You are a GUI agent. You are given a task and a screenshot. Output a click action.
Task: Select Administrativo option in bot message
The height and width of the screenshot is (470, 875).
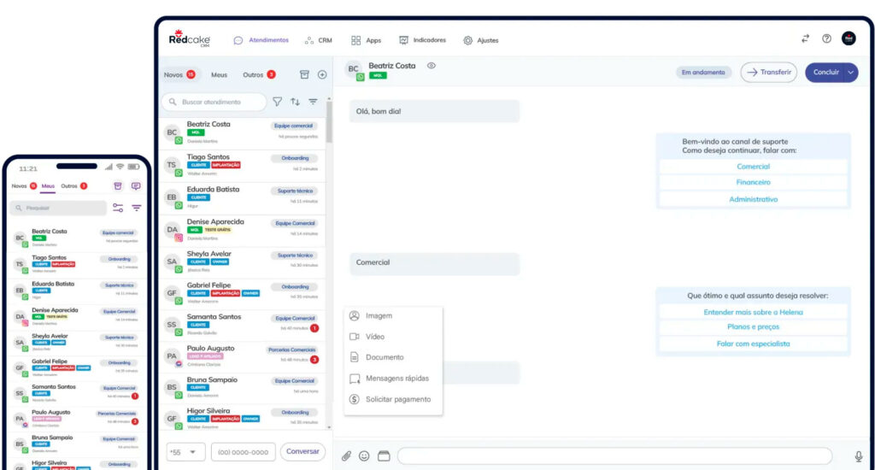click(x=753, y=199)
